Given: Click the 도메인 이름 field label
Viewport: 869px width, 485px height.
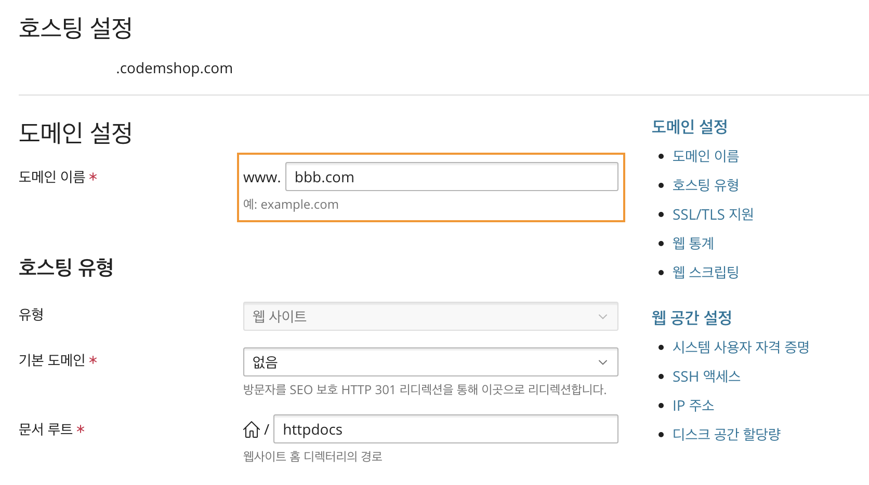Looking at the screenshot, I should point(52,177).
